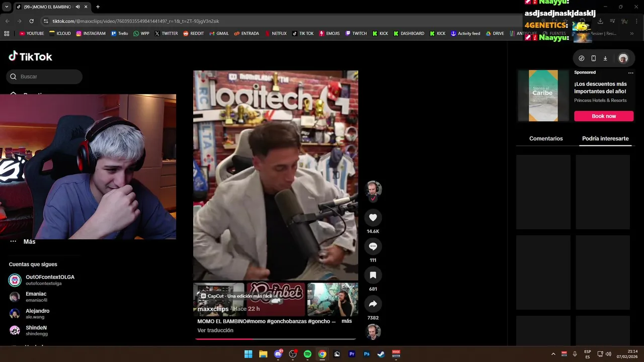Open the creator avatar beside the video
Viewport: 644px width, 362px height.
point(373,189)
